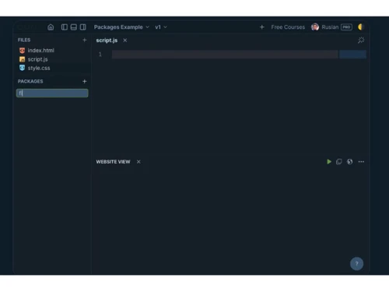Add a new file in FILES
Image resolution: width=389 pixels, height=292 pixels.
click(85, 40)
